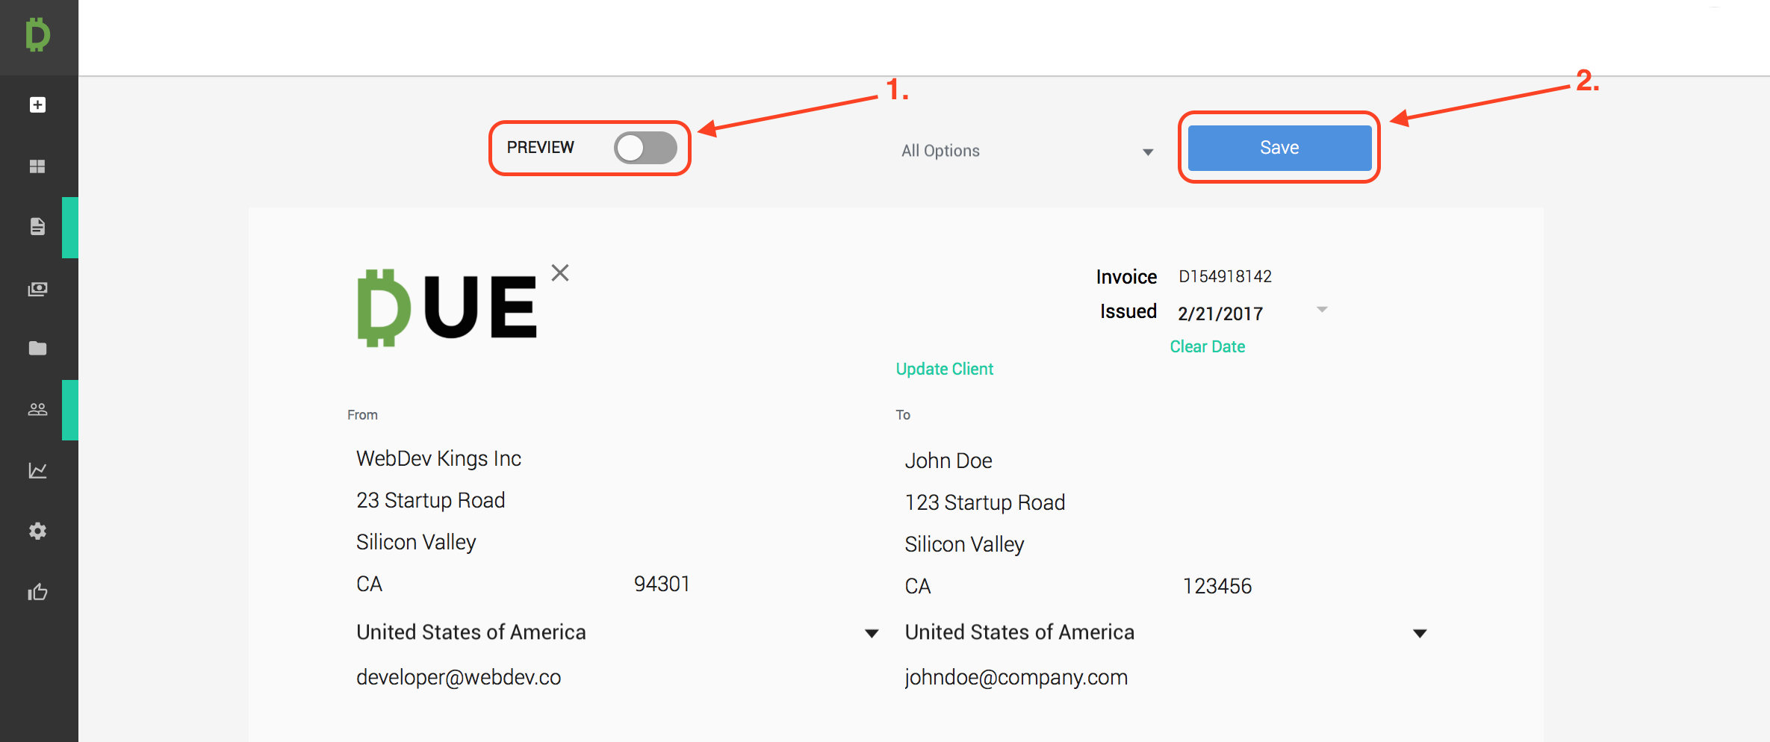Open the Issued date picker arrow
Screen dimensions: 1770x742
point(1322,310)
